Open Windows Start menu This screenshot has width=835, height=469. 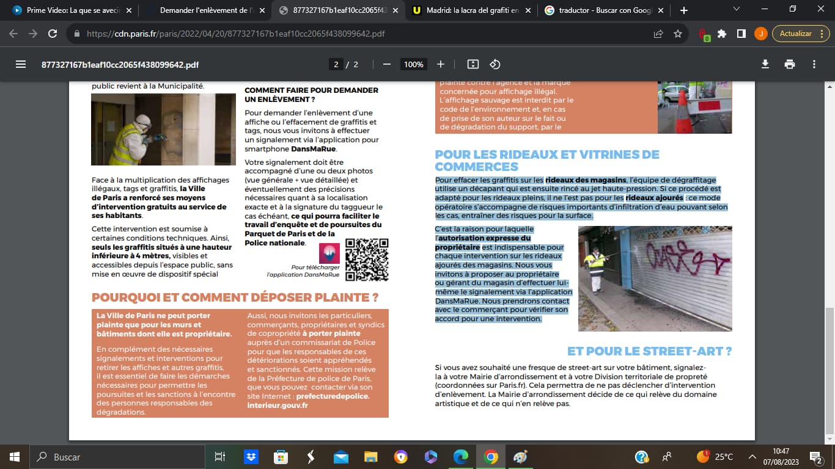[x=15, y=457]
